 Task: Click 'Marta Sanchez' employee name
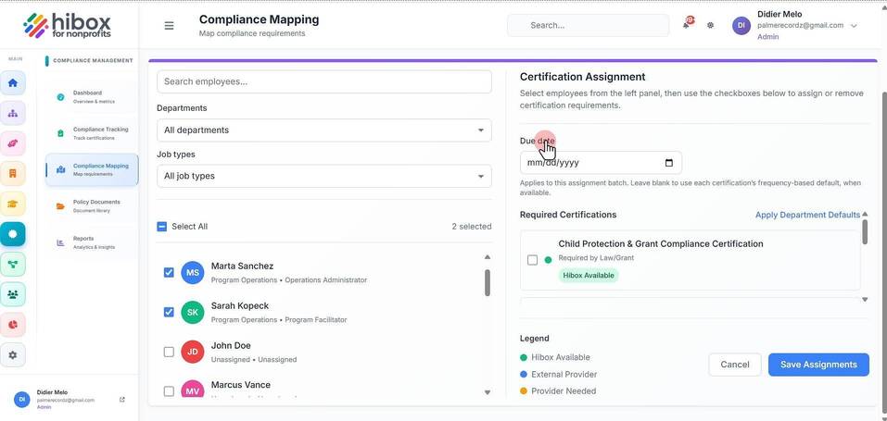[242, 266]
